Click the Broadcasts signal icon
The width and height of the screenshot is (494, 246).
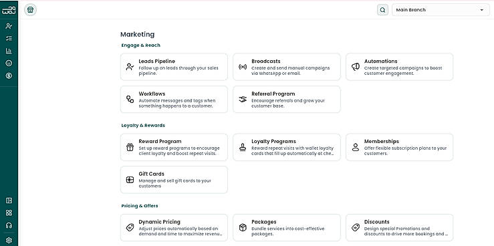tap(243, 67)
